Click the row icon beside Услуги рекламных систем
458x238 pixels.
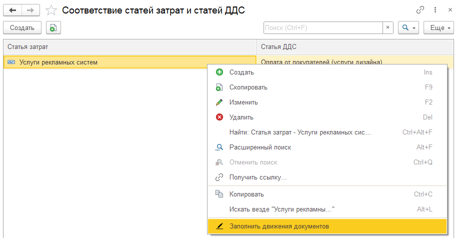coord(11,62)
